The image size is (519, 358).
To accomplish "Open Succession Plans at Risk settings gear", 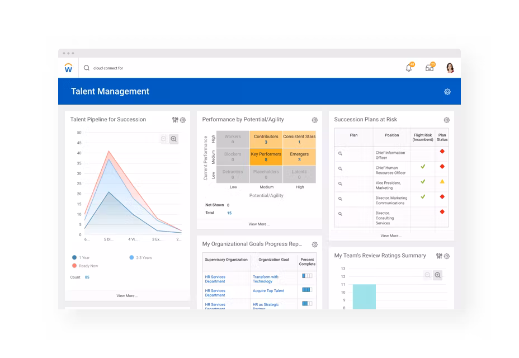I will (x=446, y=120).
